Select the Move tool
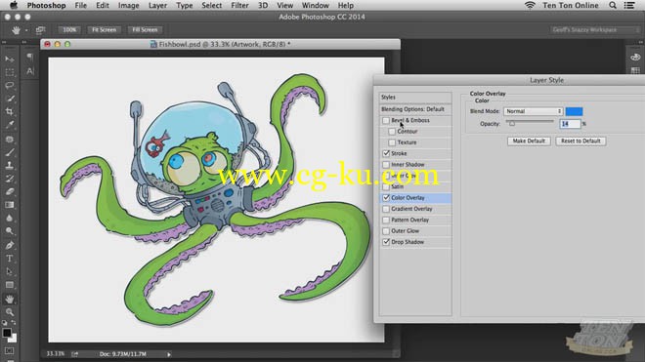The width and height of the screenshot is (645, 362). click(10, 60)
